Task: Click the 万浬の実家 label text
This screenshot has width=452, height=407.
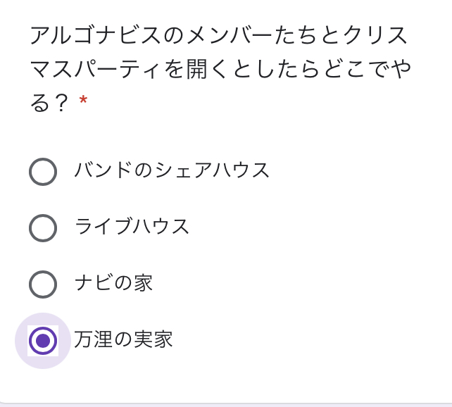Action: (123, 339)
